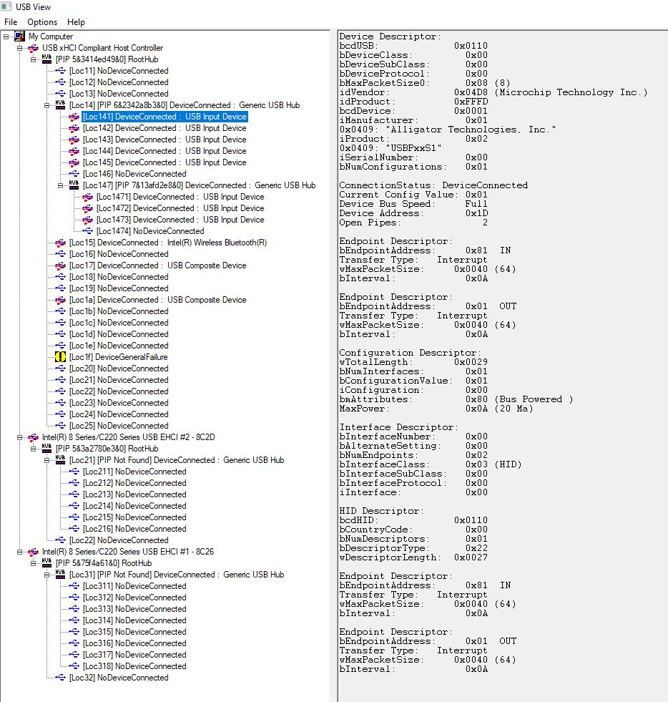The width and height of the screenshot is (668, 702).
Task: Click the Loc213 empty port icon
Action: click(x=74, y=494)
